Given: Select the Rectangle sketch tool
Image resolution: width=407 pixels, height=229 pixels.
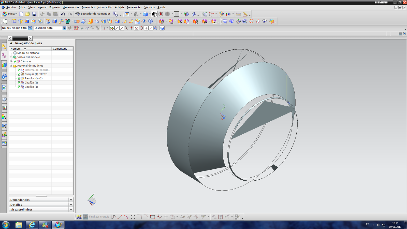Looking at the screenshot, I should (152, 217).
